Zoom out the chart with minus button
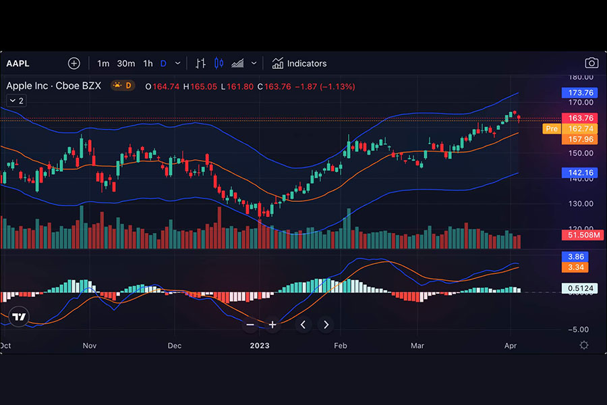Viewport: 607px width, 405px height. pyautogui.click(x=250, y=325)
